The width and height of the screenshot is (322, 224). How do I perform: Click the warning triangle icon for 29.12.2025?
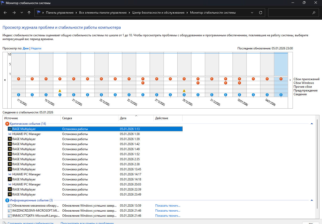(x=184, y=91)
